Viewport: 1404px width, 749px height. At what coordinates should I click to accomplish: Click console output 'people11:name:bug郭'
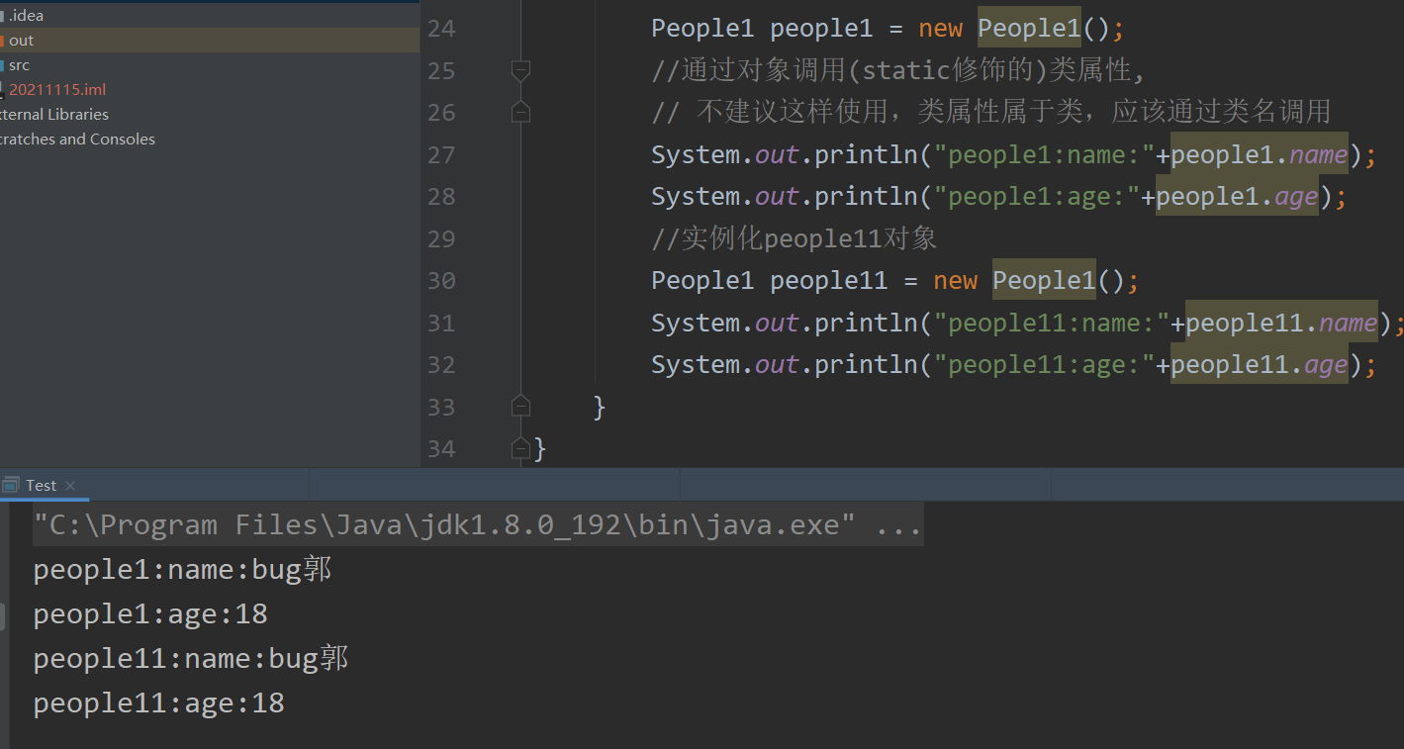pos(191,659)
